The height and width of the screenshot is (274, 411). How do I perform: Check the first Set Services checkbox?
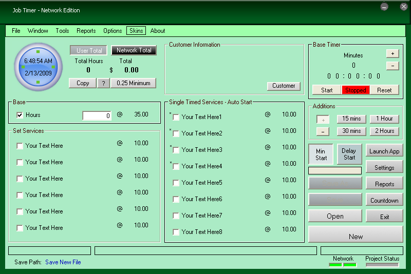[20, 146]
